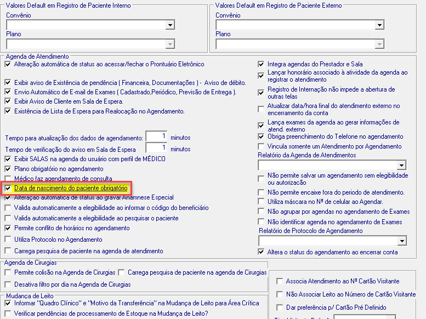Enable Utiliza Protocolo no Agendamento
This screenshot has width=426, height=319.
(8, 240)
